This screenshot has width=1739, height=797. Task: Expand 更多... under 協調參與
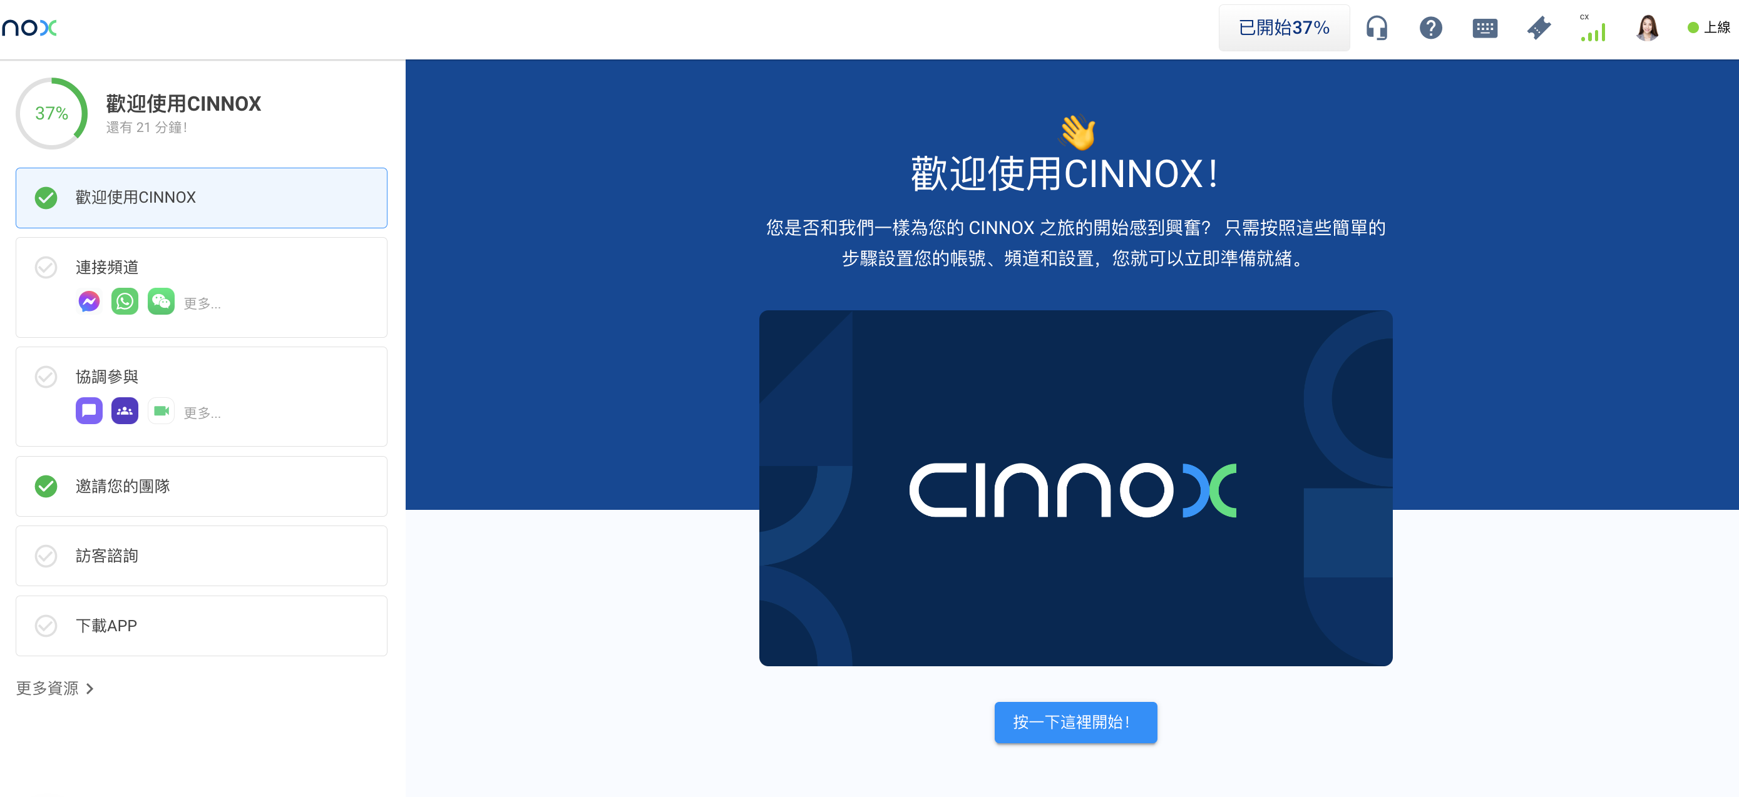click(202, 413)
